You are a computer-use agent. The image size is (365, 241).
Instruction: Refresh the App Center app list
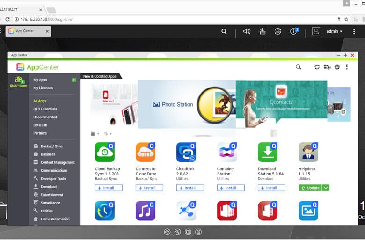[x=317, y=67]
